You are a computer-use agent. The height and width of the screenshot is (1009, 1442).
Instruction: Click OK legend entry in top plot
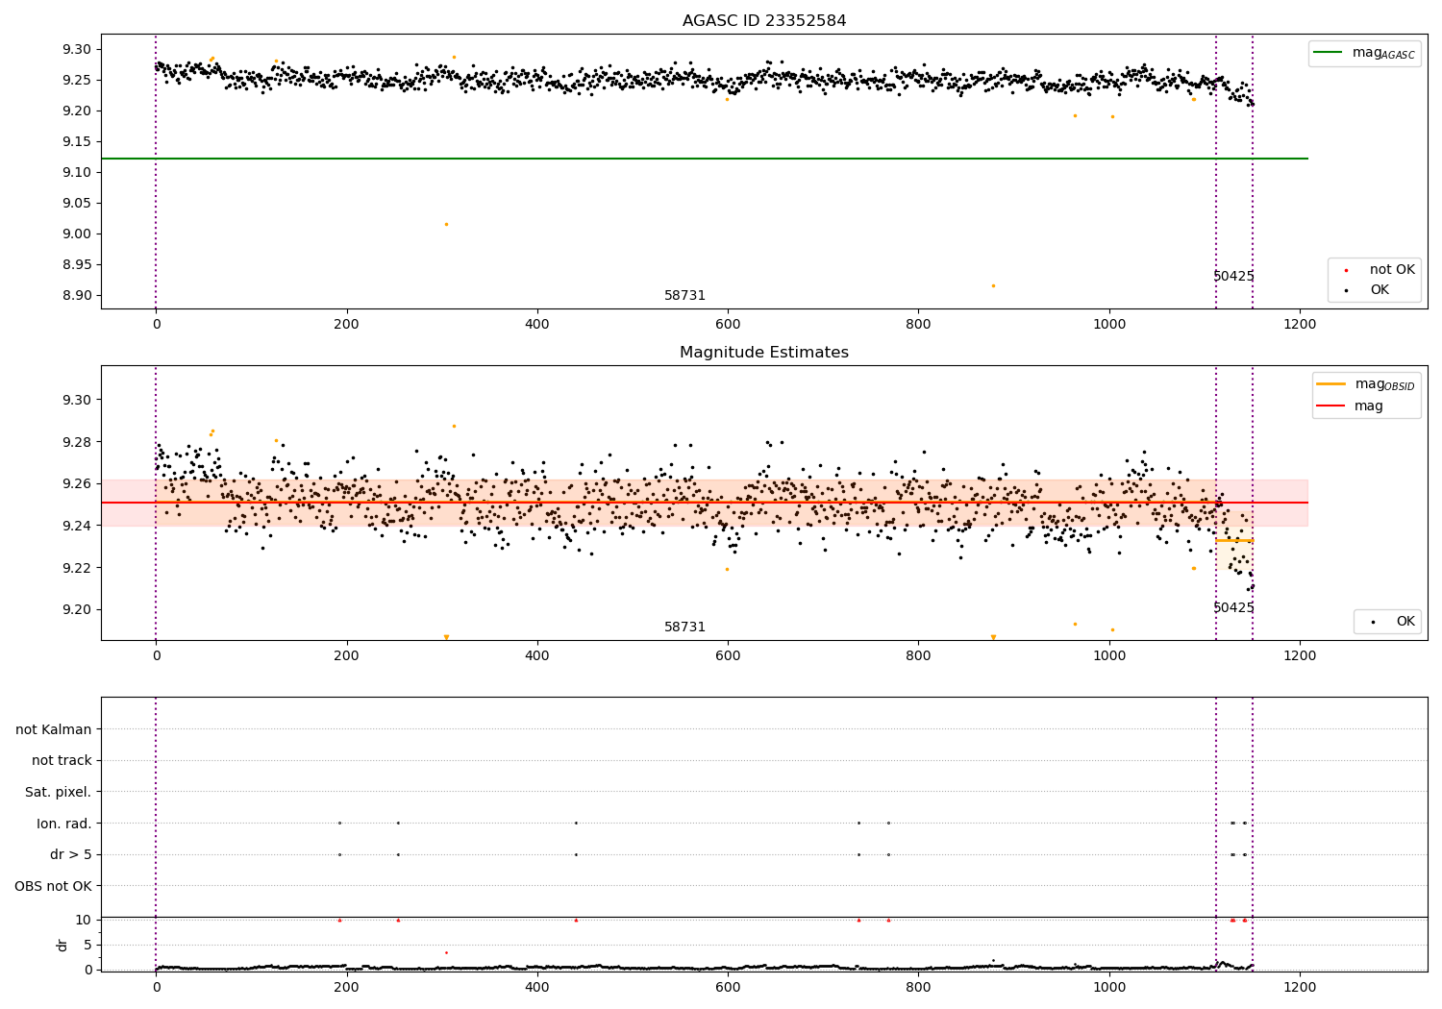tap(1369, 290)
